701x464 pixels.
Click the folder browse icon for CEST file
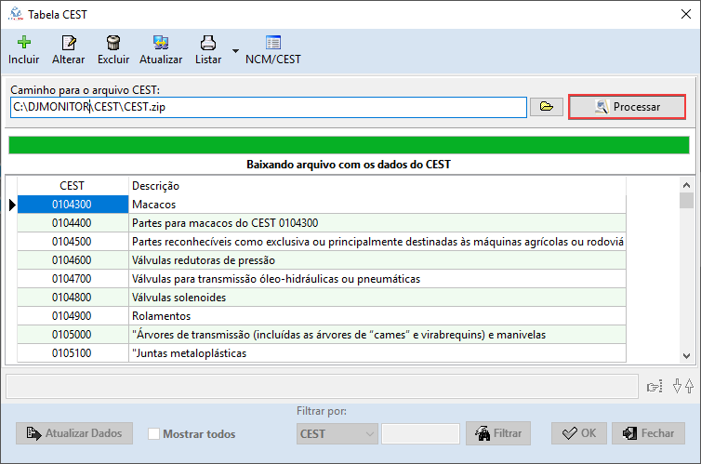547,107
